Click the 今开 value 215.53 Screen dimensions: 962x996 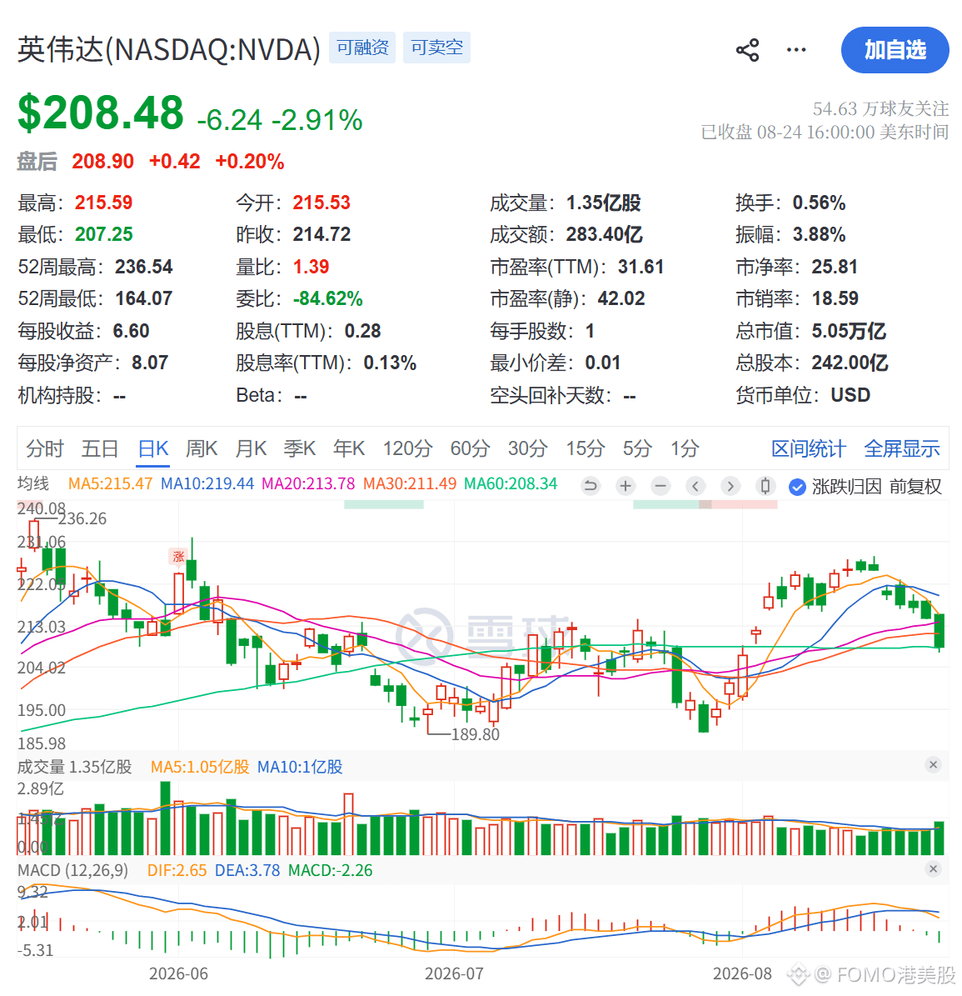(x=321, y=203)
